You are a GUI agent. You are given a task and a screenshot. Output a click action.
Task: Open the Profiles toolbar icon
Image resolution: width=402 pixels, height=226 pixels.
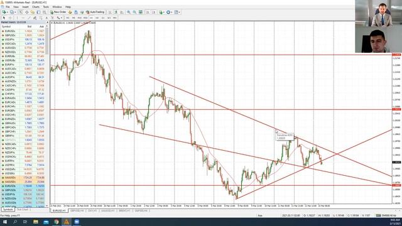tap(12, 12)
